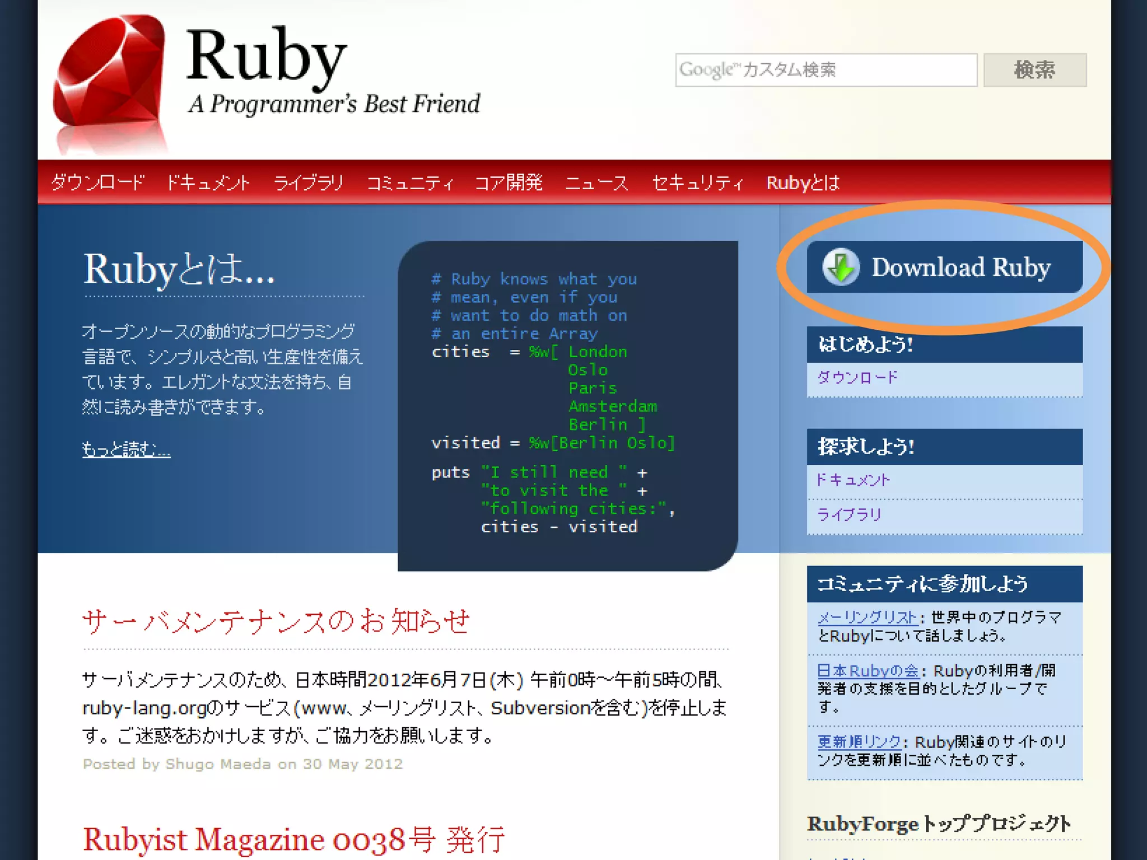Image resolution: width=1147 pixels, height=860 pixels.
Task: Open the コア開発 navigation item
Action: coord(509,183)
